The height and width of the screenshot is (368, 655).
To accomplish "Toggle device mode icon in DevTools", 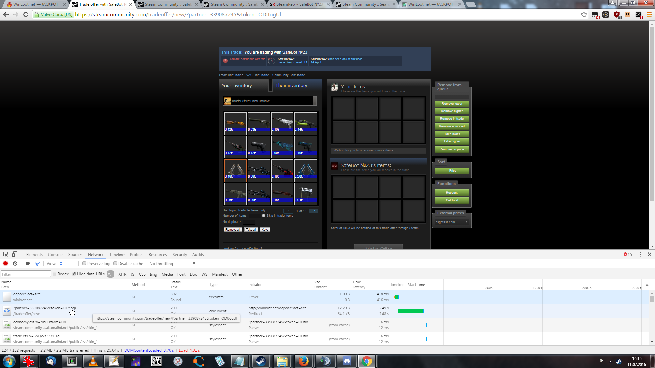I will coord(15,254).
